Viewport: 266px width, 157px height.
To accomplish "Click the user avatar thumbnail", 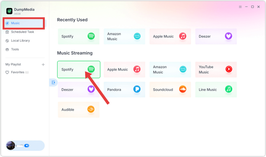I will (10, 146).
